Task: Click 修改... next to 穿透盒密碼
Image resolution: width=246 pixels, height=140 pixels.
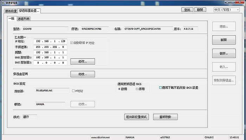Action: (83, 74)
